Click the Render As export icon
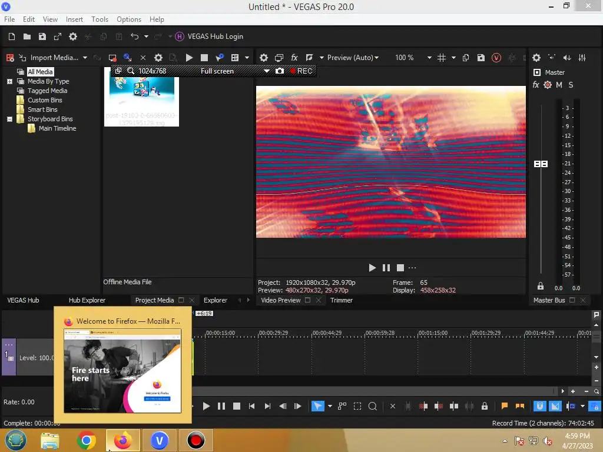Image resolution: width=603 pixels, height=452 pixels. [x=58, y=36]
